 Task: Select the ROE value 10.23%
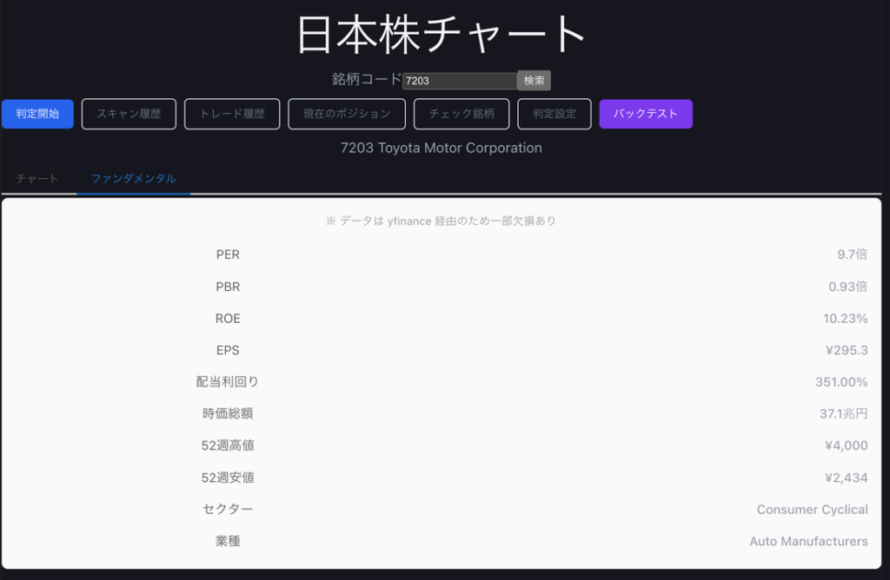845,319
